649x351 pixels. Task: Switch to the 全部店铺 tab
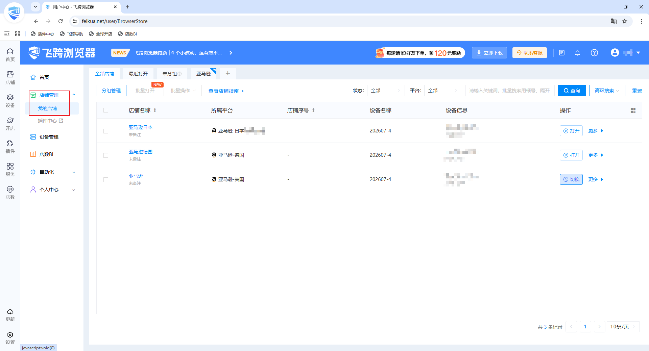click(104, 74)
